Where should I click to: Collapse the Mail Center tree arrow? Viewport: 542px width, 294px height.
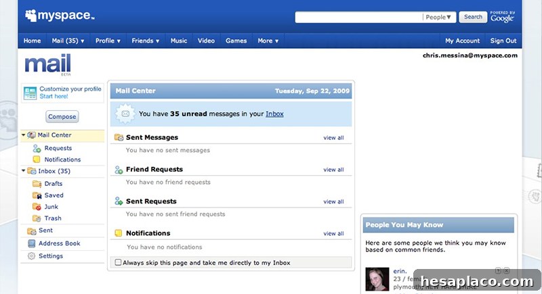23,135
